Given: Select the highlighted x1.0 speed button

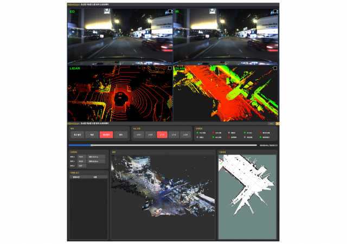Looking at the screenshot, I should click(x=162, y=134).
